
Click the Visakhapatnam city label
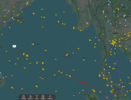18,18
